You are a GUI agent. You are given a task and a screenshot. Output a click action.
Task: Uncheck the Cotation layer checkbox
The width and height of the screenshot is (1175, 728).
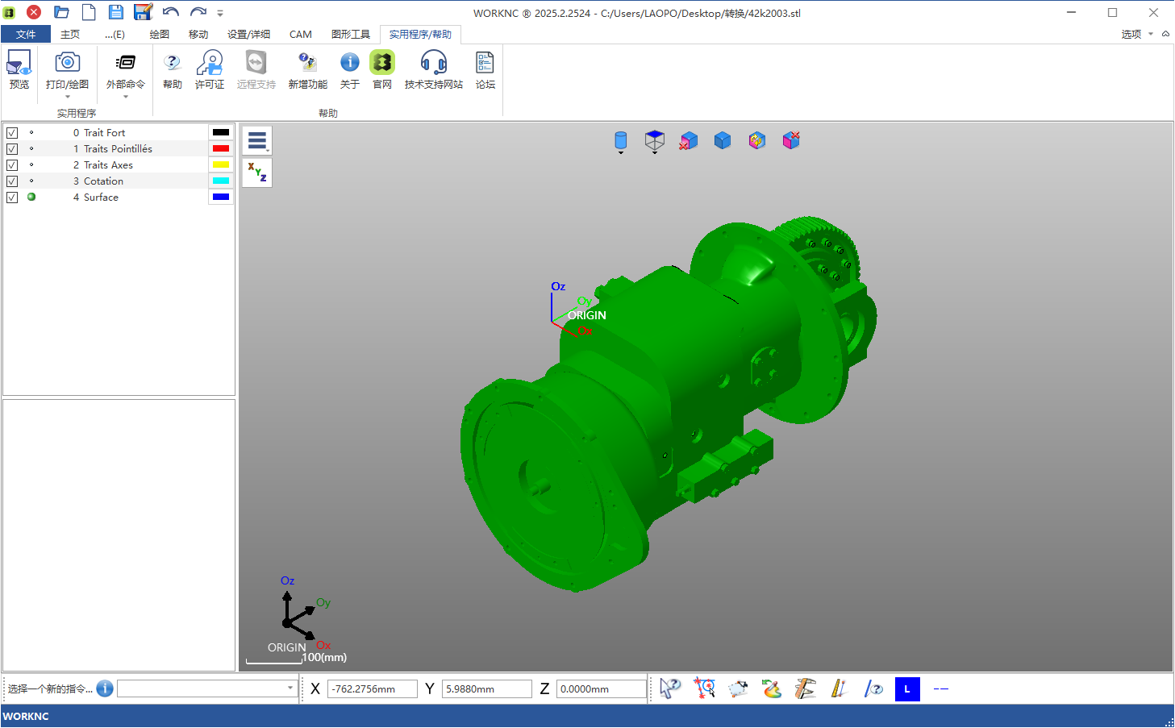tap(12, 181)
